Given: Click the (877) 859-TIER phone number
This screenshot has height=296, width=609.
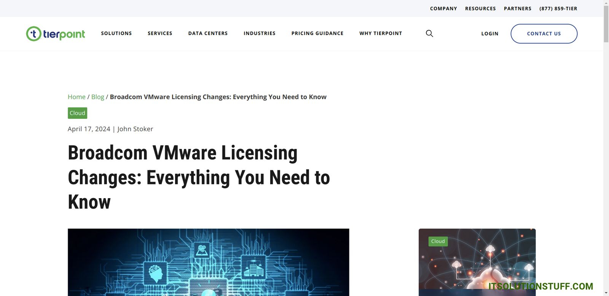Looking at the screenshot, I should tap(558, 8).
